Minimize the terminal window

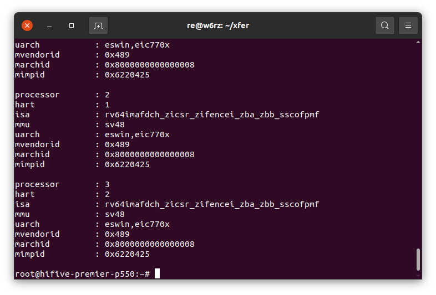pyautogui.click(x=49, y=26)
